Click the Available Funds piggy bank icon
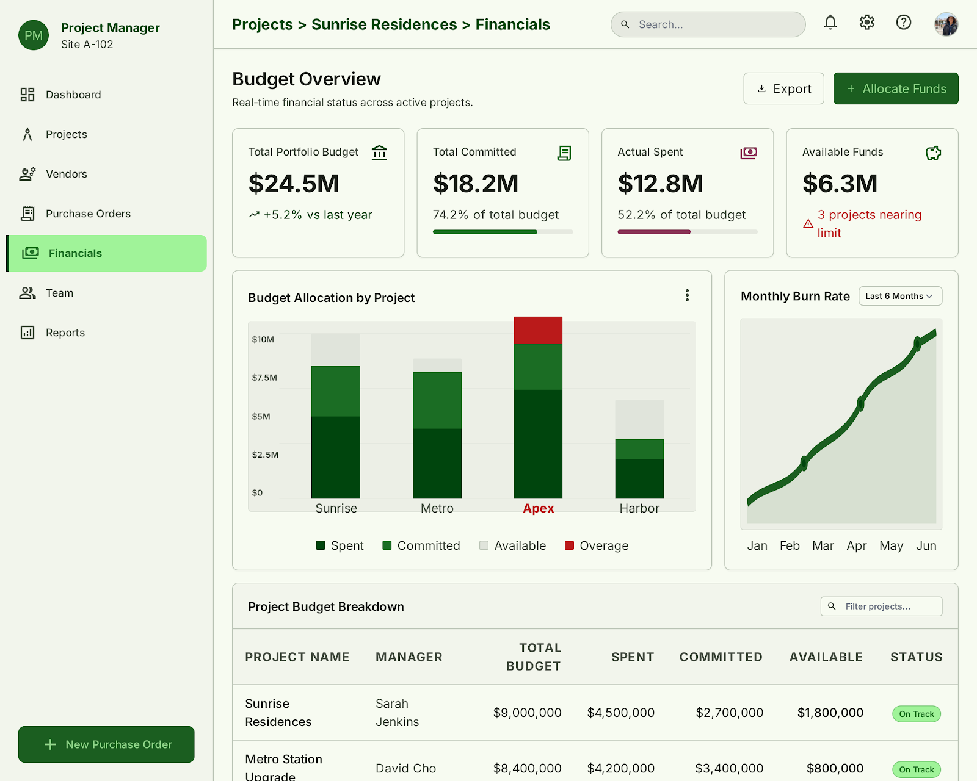This screenshot has height=781, width=977. click(x=934, y=153)
